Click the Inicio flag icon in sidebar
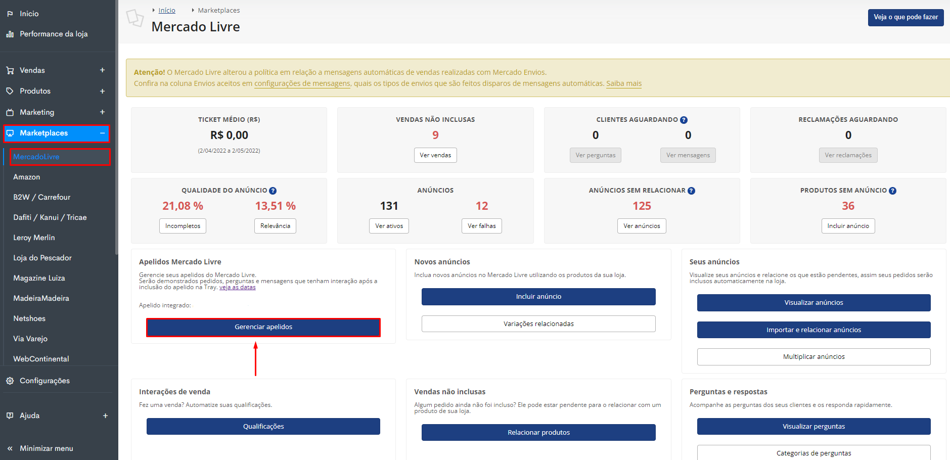950x460 pixels. (x=10, y=14)
